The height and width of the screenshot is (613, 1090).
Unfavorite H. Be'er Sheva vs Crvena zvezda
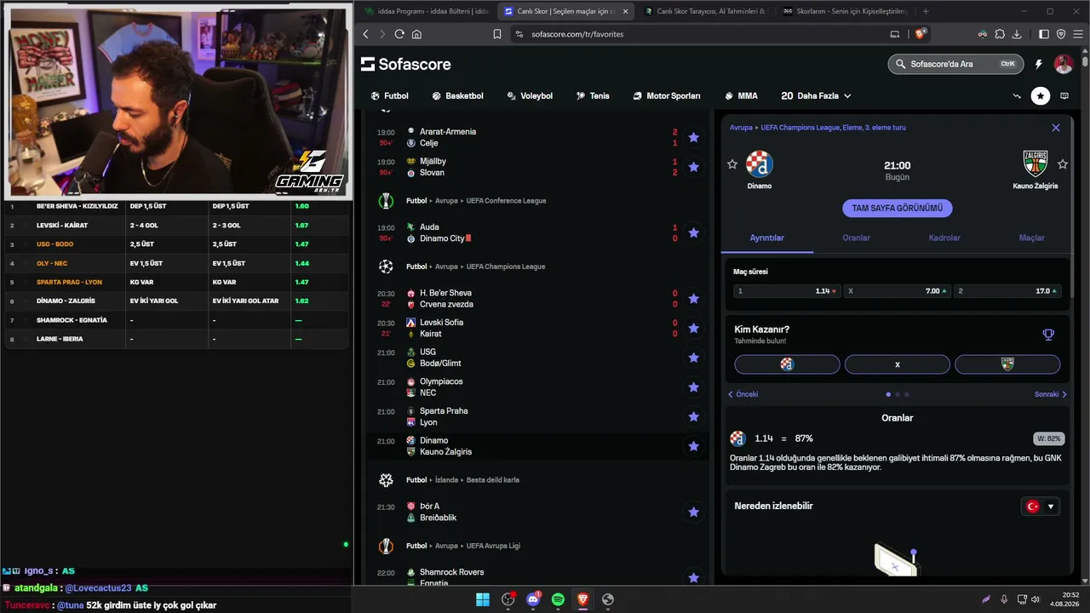[693, 299]
